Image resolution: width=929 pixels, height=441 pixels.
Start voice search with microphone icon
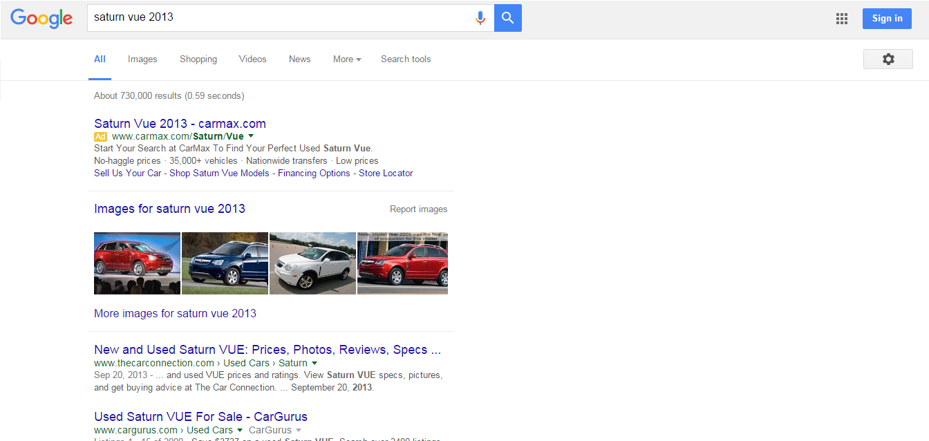(480, 18)
